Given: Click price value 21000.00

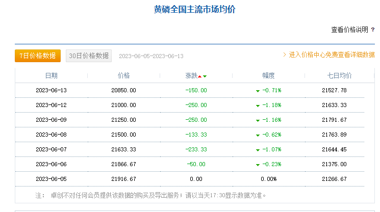Looking at the screenshot, I should (123, 105).
